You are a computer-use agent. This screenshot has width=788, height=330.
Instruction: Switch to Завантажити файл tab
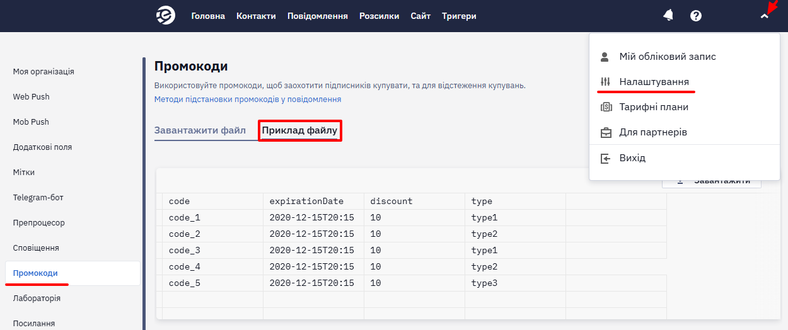[200, 130]
